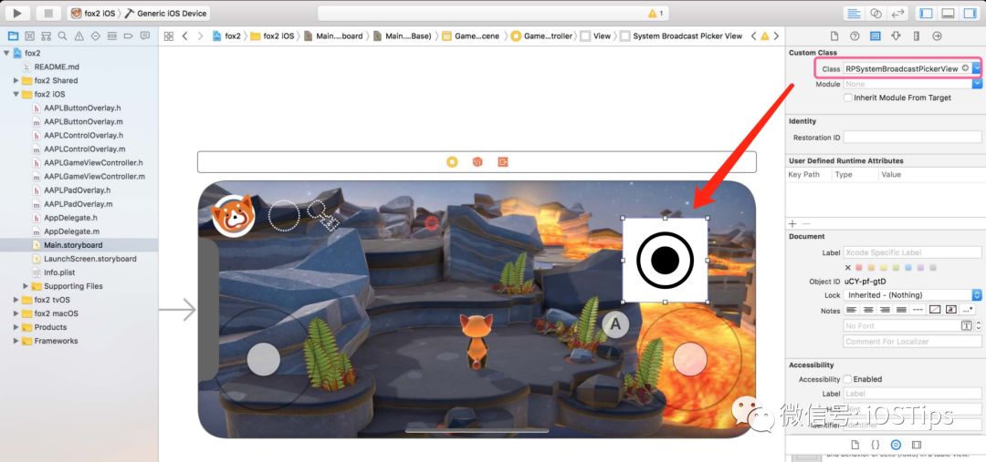This screenshot has width=986, height=462.
Task: Open the Debug navigator
Action: [112, 36]
